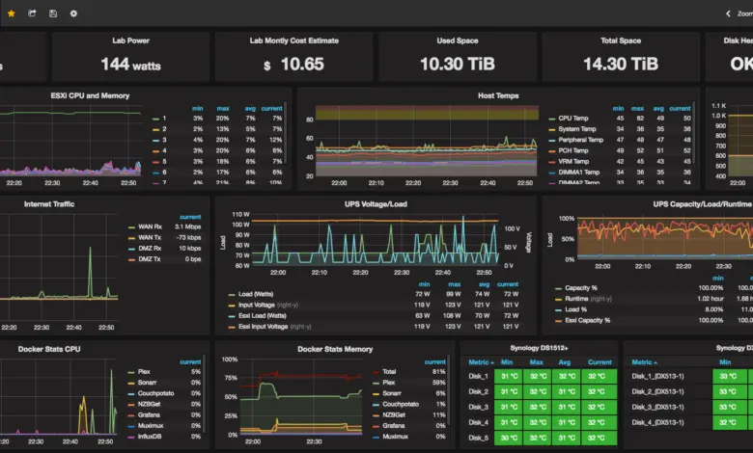Click the Zoom out time range button
This screenshot has width=753, height=453.
pos(745,13)
